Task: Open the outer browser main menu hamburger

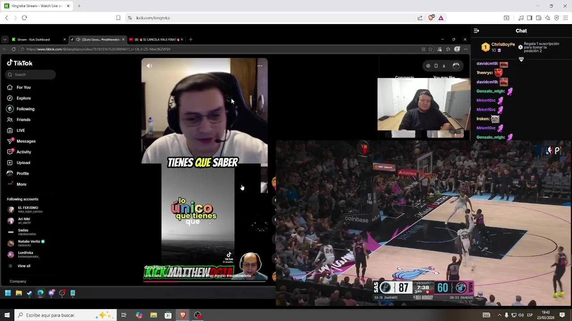Action: (565, 18)
